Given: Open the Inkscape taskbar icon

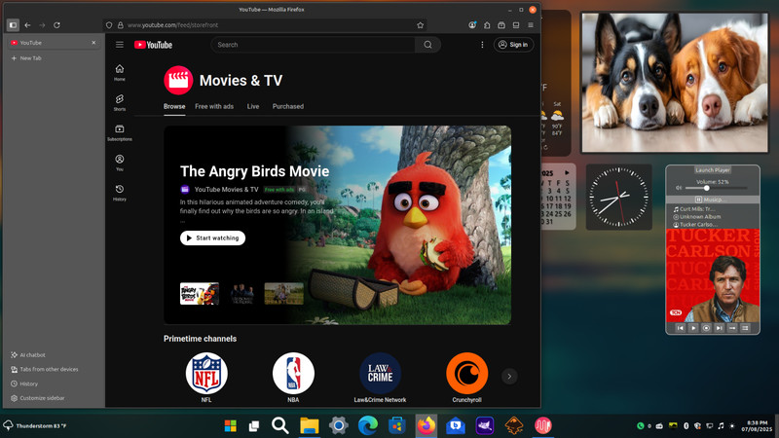Looking at the screenshot, I should pos(514,425).
